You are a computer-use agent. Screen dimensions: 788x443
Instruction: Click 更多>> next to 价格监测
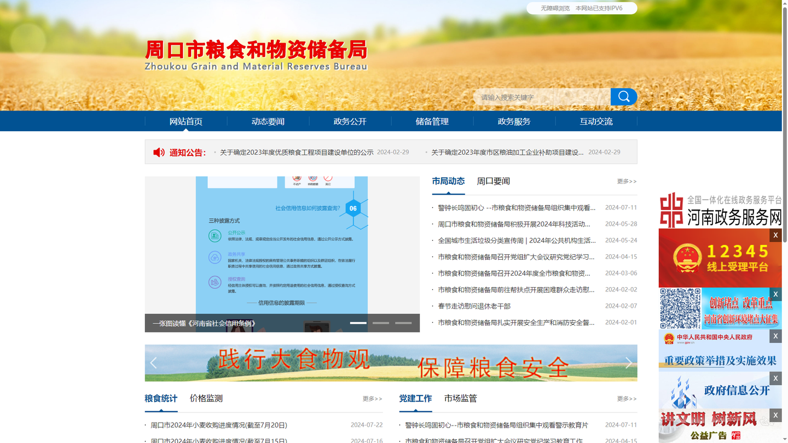pyautogui.click(x=373, y=399)
